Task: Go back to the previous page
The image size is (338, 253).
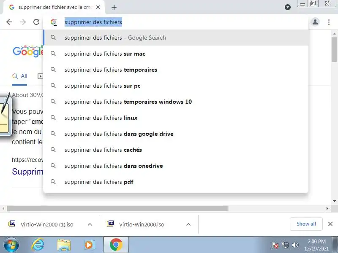Action: coord(9,22)
